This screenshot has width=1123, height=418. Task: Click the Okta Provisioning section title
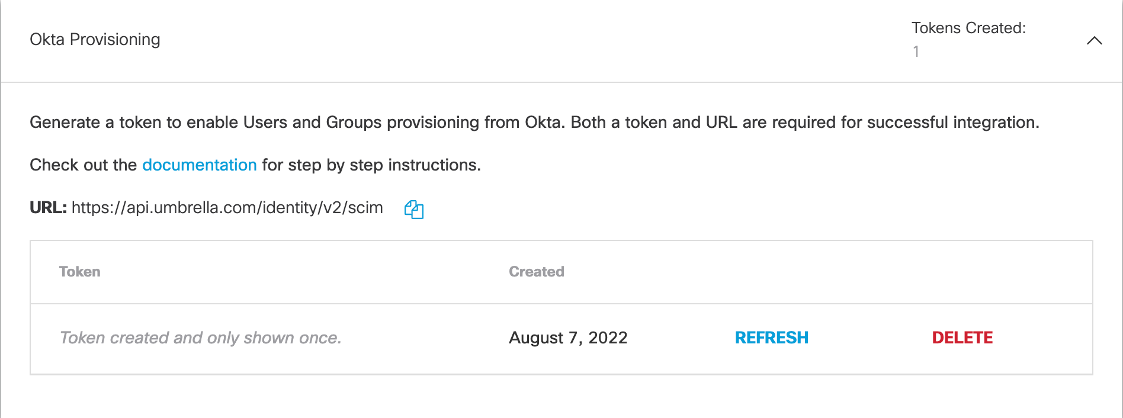coord(95,39)
